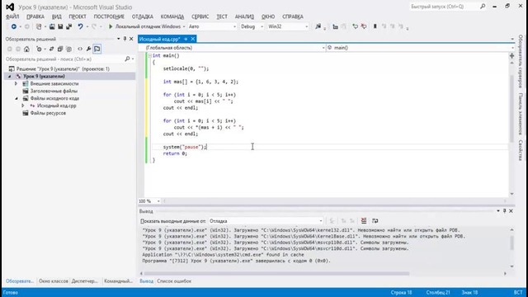Click the New Project toolbar icon
528x297 pixels.
(39, 26)
